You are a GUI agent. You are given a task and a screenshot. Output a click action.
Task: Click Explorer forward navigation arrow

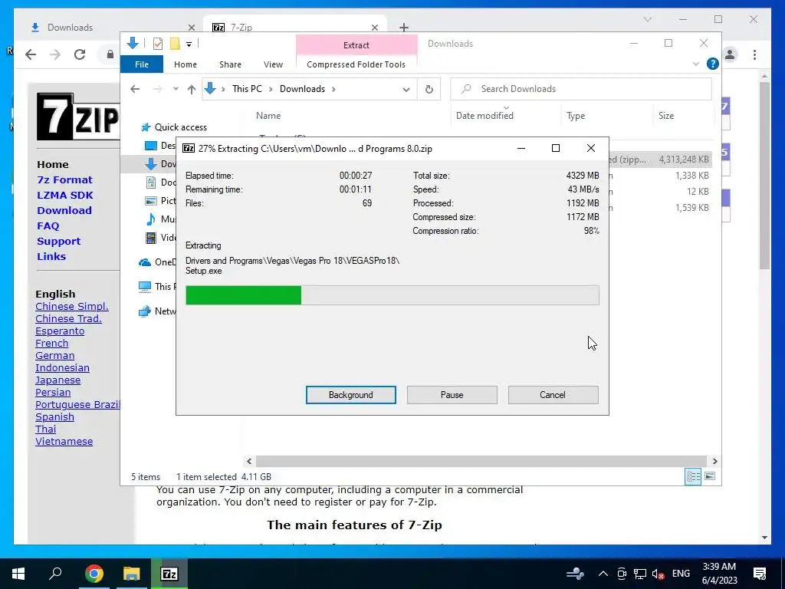pos(158,89)
